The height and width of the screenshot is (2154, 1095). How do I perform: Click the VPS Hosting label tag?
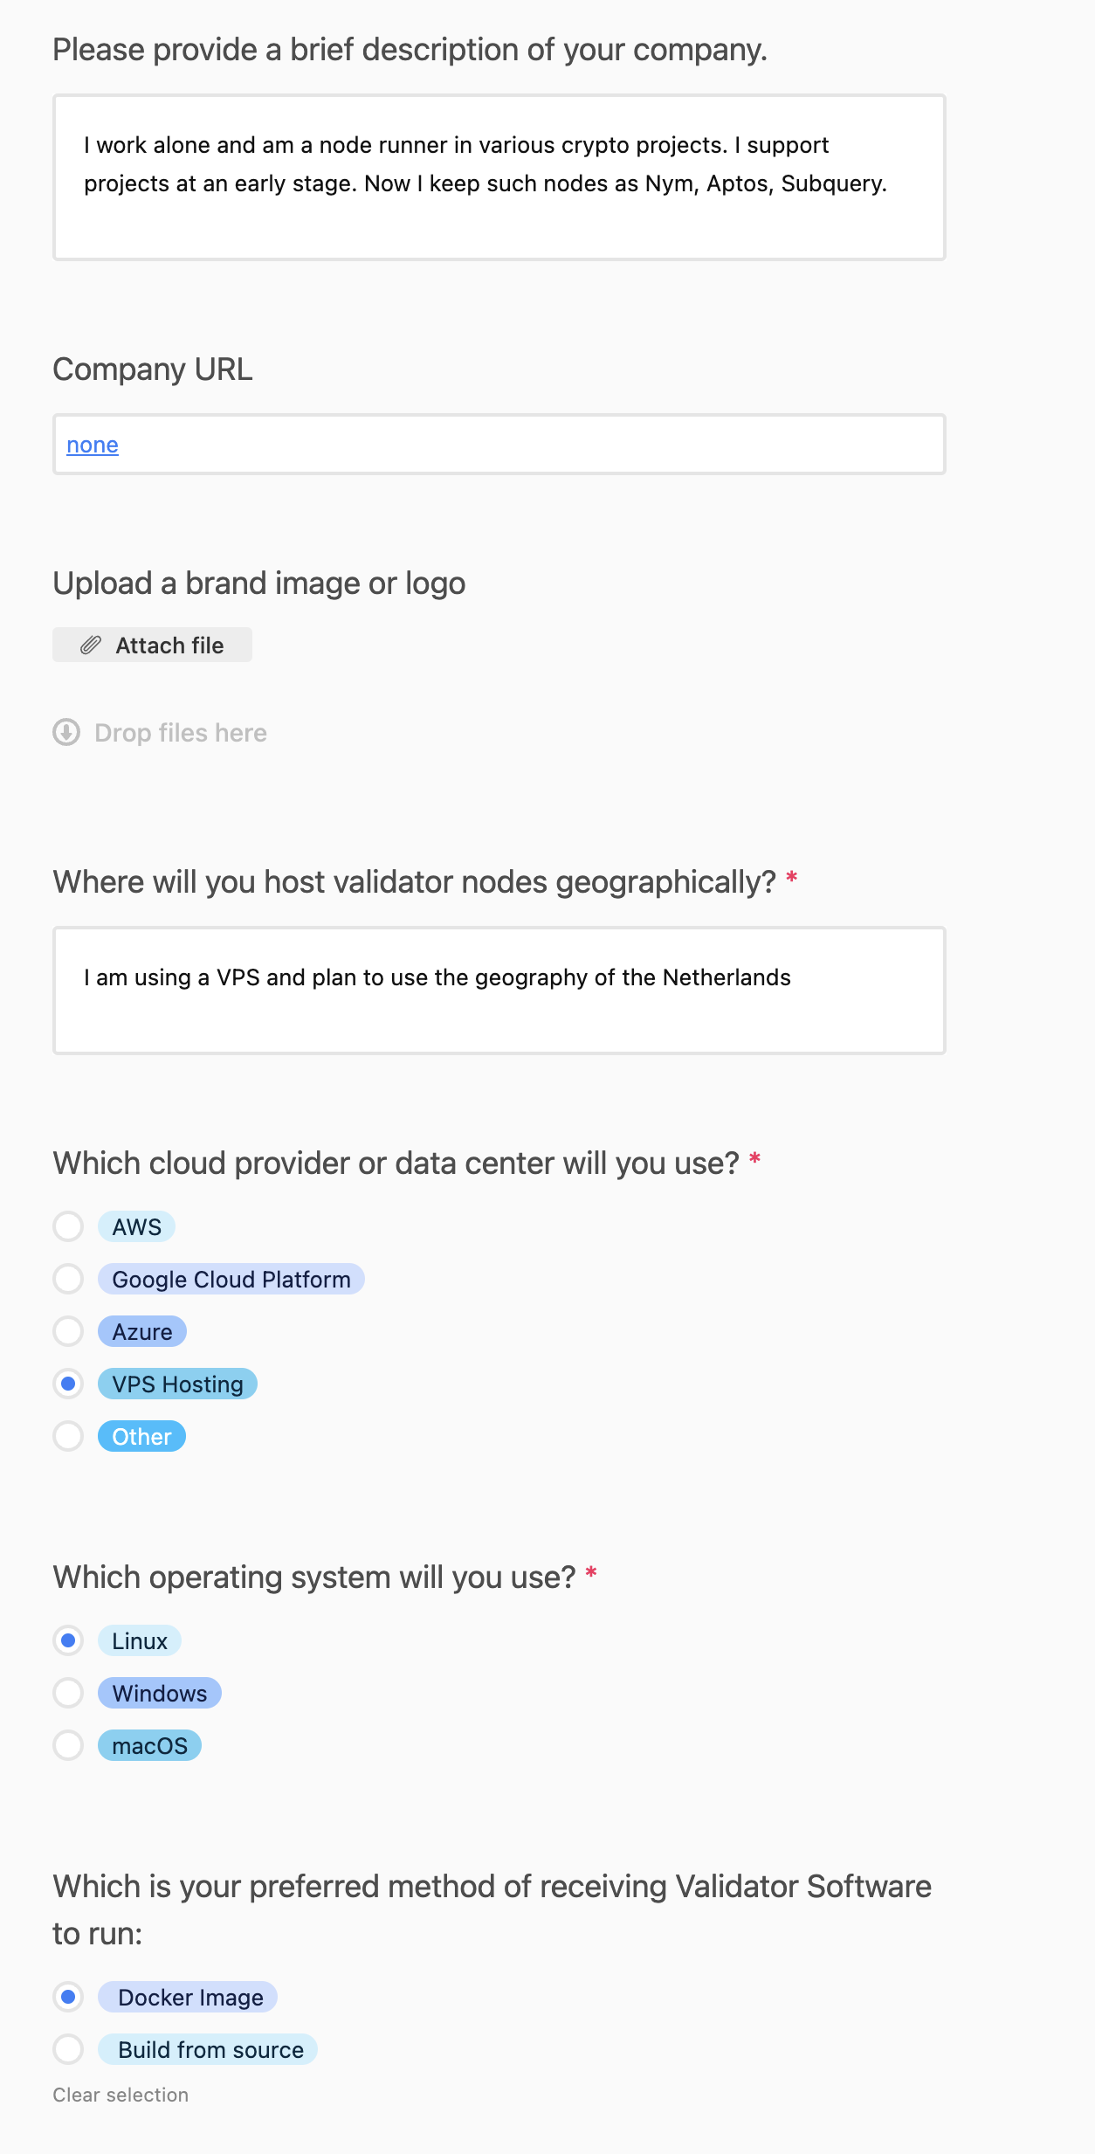177,1384
